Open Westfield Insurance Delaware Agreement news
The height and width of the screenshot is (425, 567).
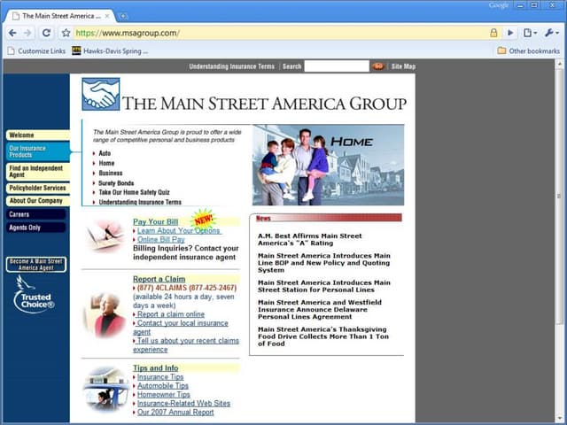[x=320, y=309]
